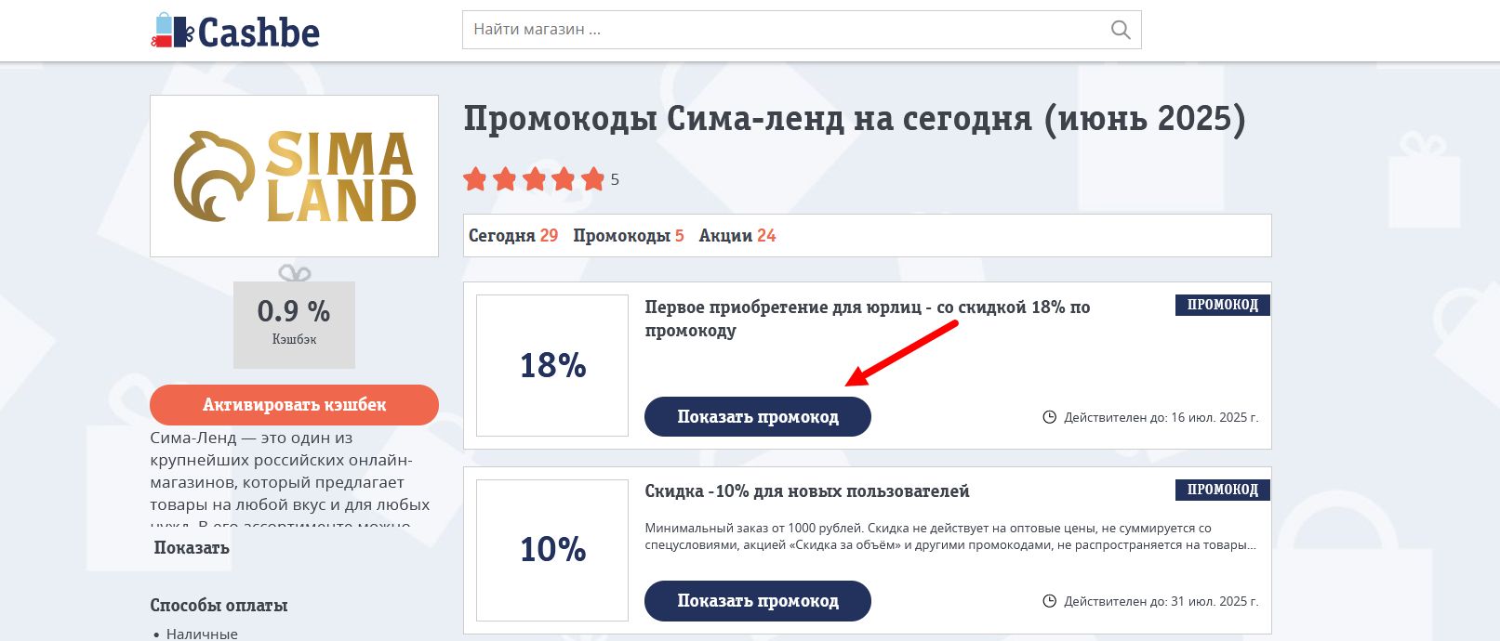Click the page heading 'Промокоды Сима-ленд на сегодня'

[x=855, y=119]
